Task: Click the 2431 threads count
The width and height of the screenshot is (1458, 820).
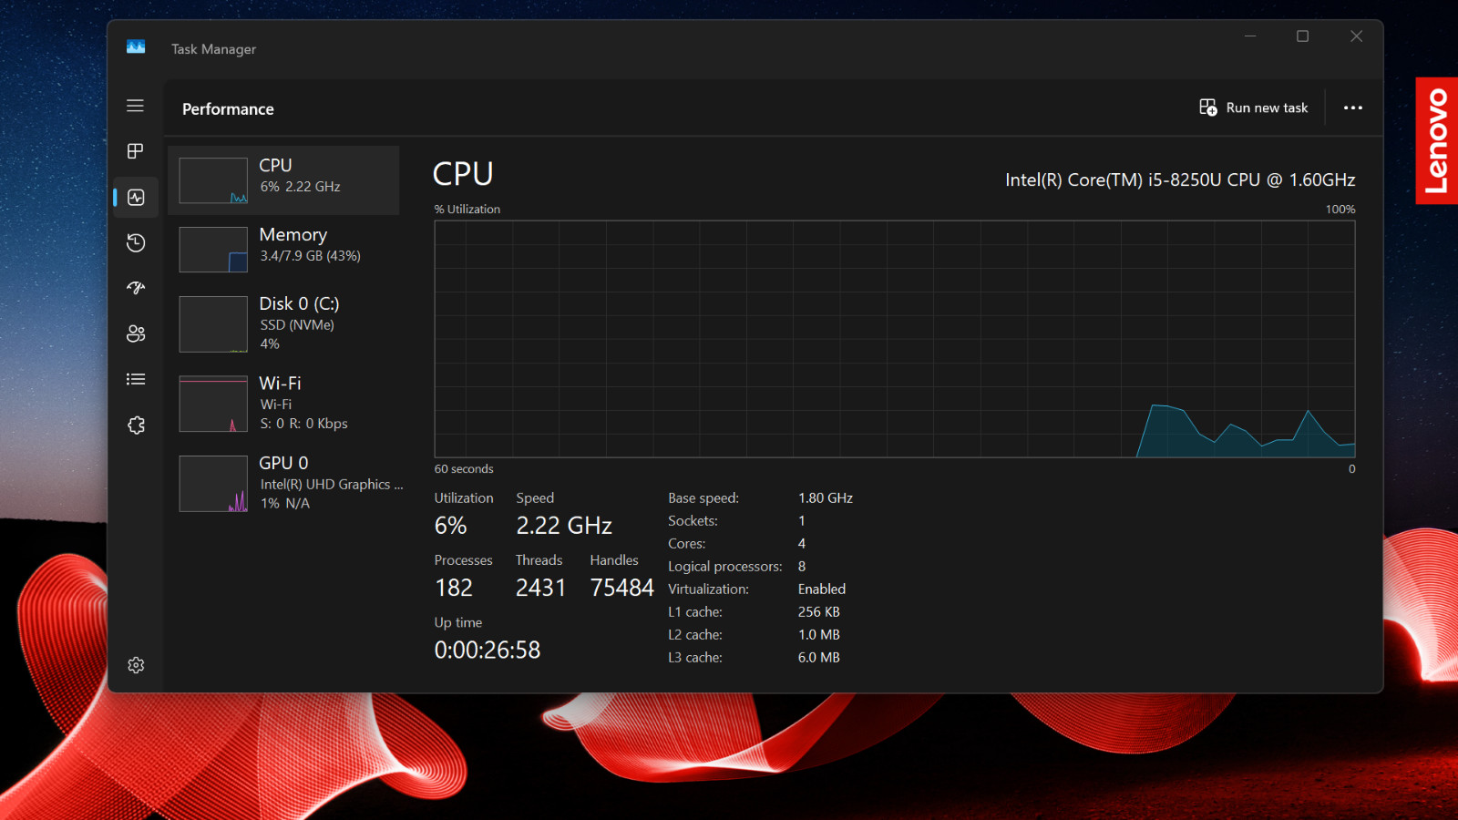Action: pos(541,588)
